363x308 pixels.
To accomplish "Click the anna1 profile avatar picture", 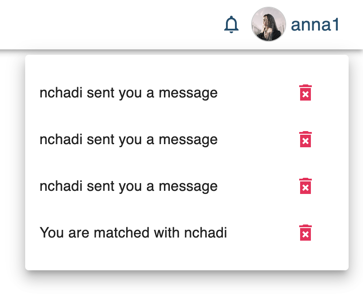I will (269, 25).
